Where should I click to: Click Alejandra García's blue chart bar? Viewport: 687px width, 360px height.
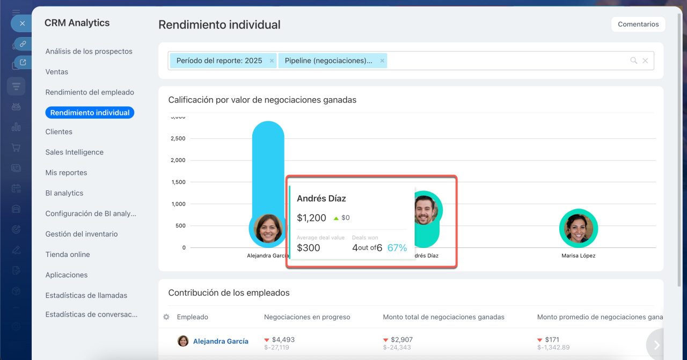[x=268, y=161]
